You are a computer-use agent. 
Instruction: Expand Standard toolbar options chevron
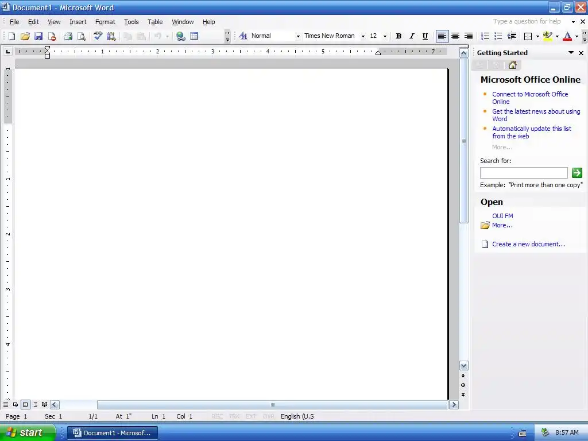point(227,36)
